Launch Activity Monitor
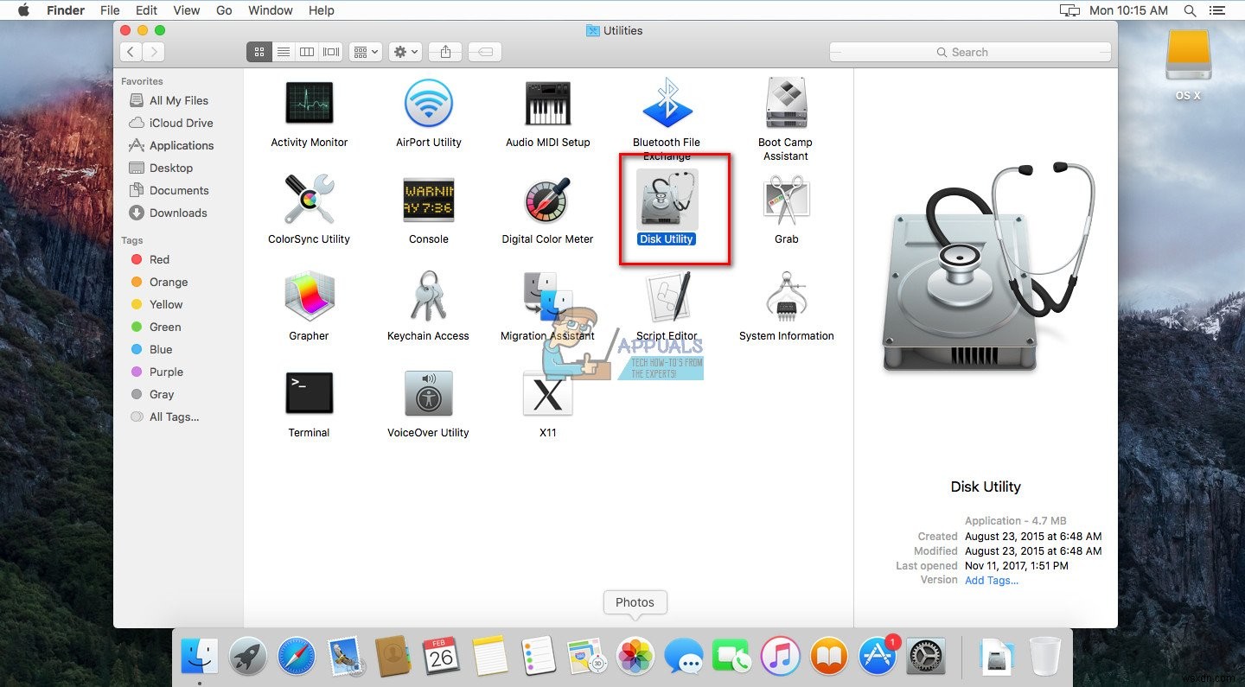Image resolution: width=1245 pixels, height=687 pixels. pyautogui.click(x=309, y=102)
